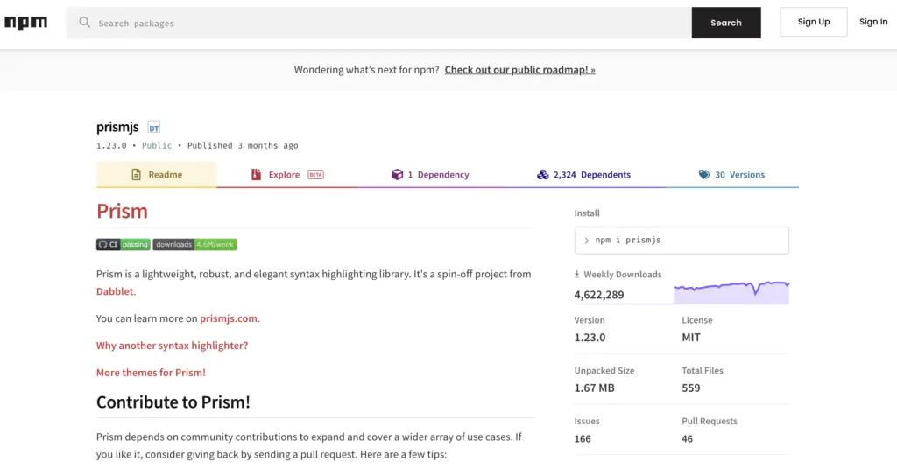Click the CI passing badge
The height and width of the screenshot is (468, 897).
click(123, 245)
